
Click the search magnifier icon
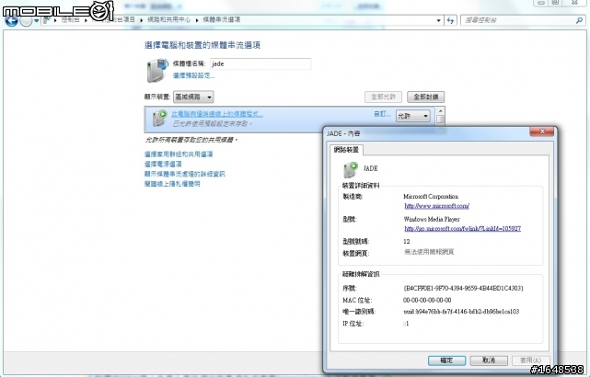point(579,20)
